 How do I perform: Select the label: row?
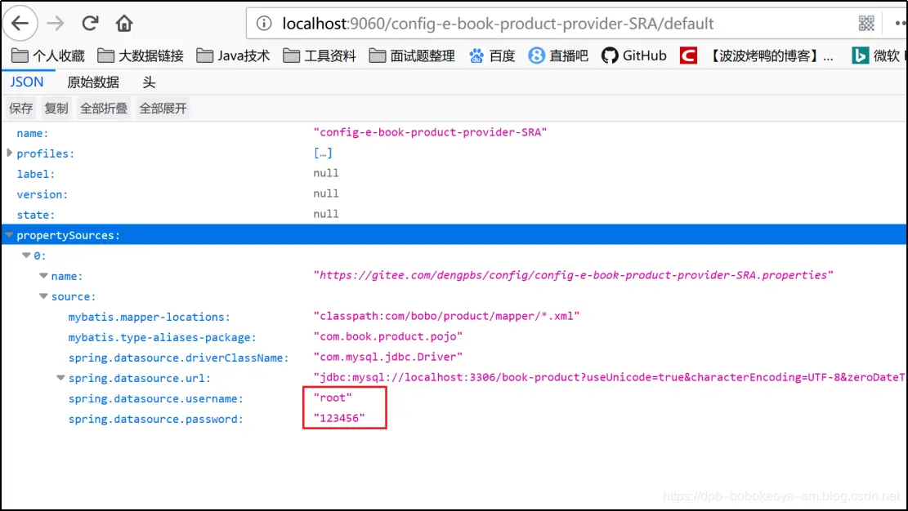tap(454, 174)
